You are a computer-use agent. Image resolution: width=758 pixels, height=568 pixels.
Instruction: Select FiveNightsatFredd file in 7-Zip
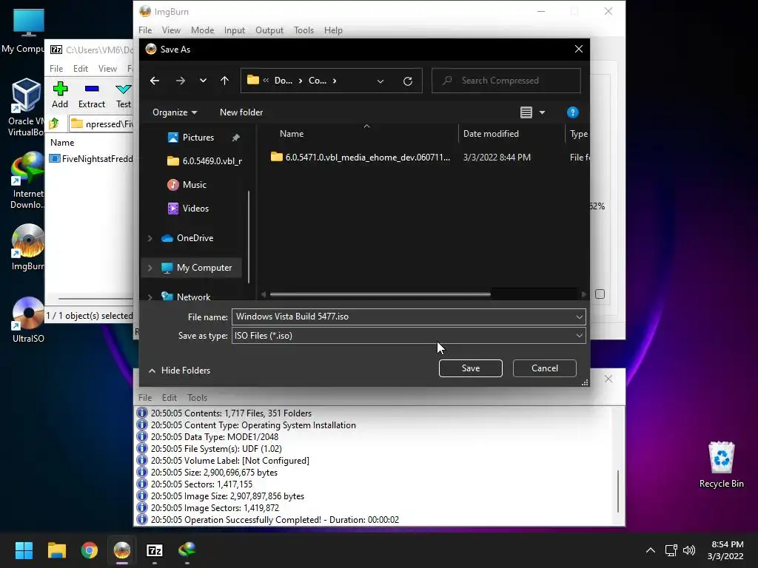[91, 159]
